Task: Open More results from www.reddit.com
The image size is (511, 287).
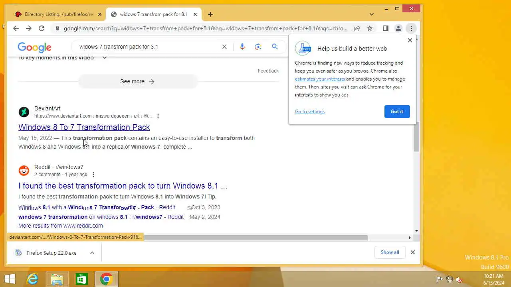Action: 61,226
